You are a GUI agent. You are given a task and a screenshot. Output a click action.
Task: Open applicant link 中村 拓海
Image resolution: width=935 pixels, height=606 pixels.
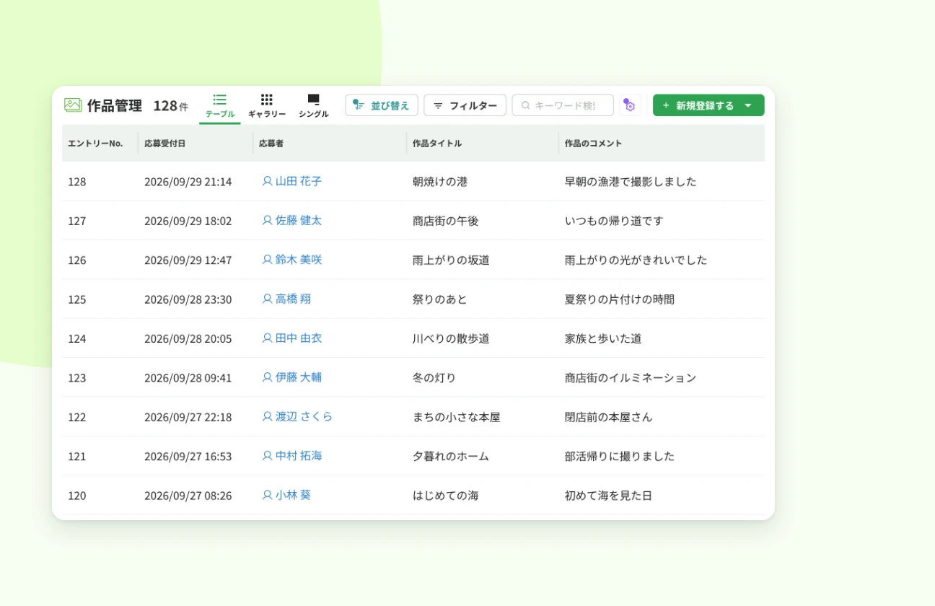tap(299, 455)
